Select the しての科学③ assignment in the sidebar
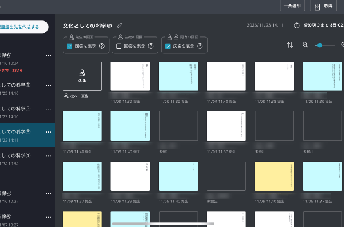The width and height of the screenshot is (344, 229). [x=27, y=135]
